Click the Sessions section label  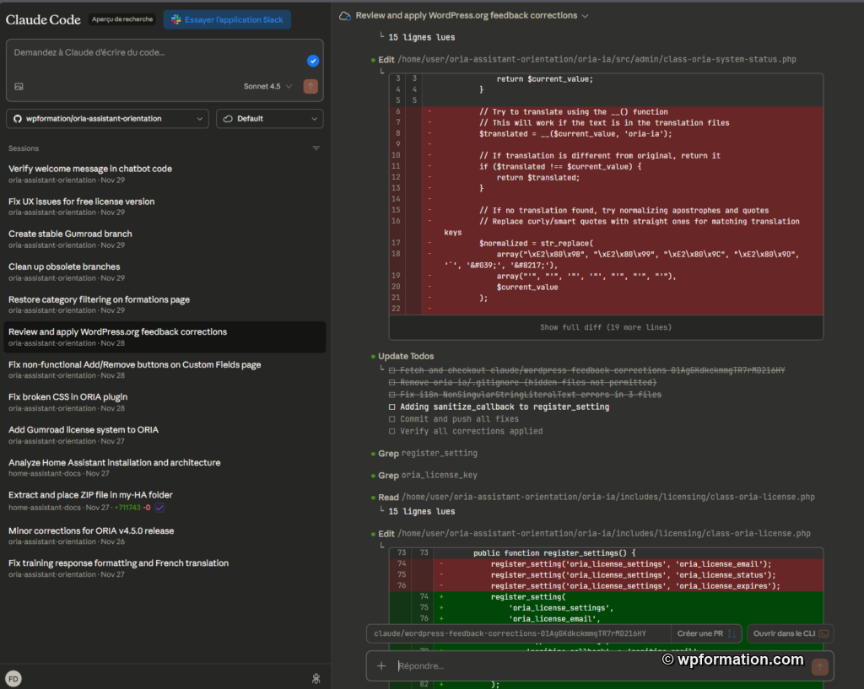point(24,148)
